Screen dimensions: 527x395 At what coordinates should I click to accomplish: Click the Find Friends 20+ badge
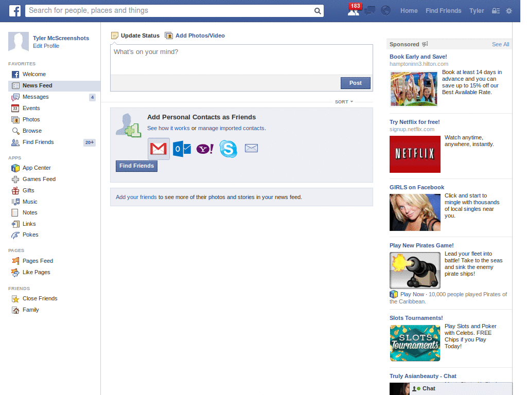[x=90, y=142]
